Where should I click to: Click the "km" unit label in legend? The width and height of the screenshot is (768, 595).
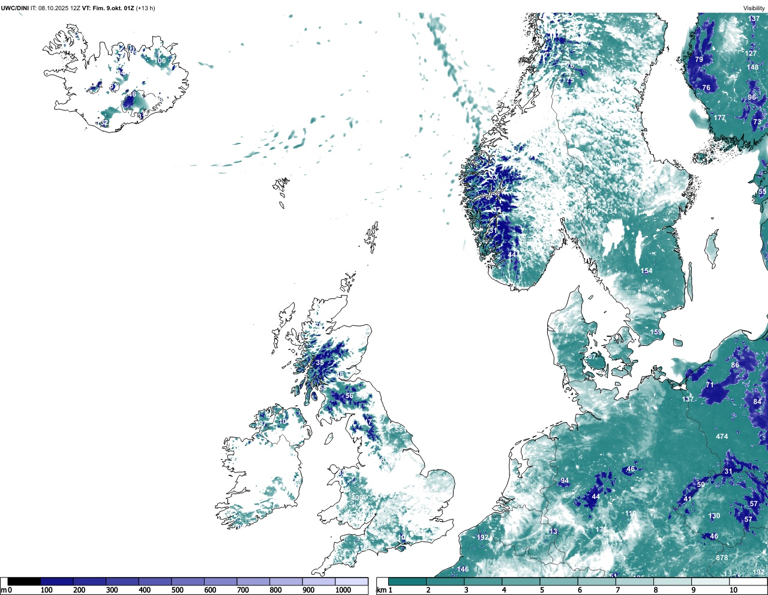[381, 590]
